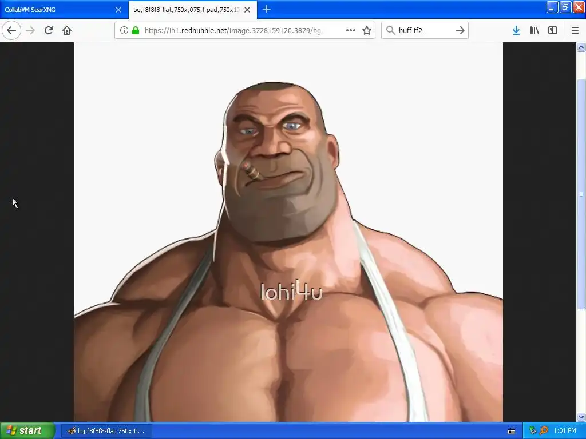Toggle the sidebar view
This screenshot has height=439, width=586.
(x=553, y=30)
